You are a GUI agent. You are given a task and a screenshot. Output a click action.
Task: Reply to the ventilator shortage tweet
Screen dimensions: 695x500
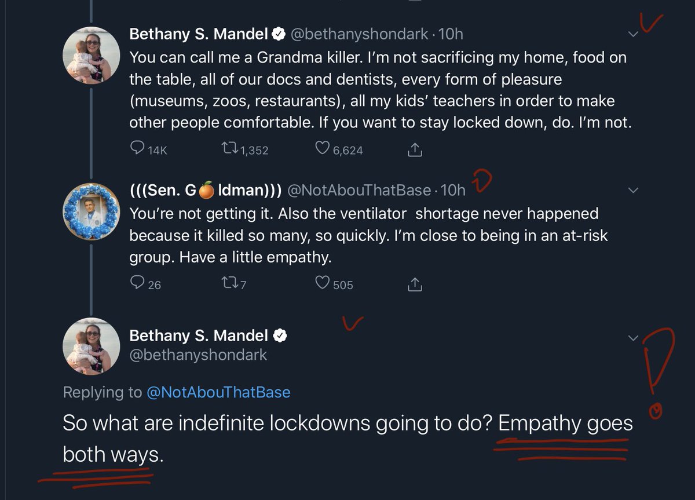[x=137, y=283]
